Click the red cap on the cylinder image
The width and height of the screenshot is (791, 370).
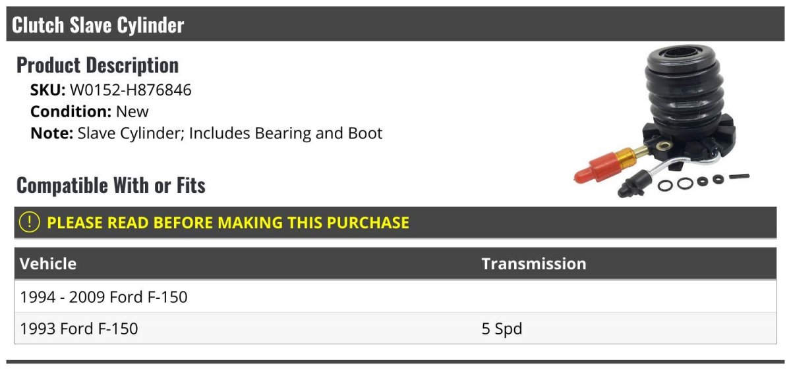pos(594,168)
